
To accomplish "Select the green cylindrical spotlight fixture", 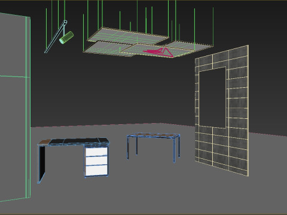I will pos(66,37).
